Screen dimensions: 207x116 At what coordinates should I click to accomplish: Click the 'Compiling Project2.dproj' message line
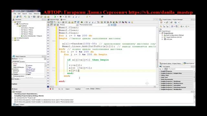(29, 96)
